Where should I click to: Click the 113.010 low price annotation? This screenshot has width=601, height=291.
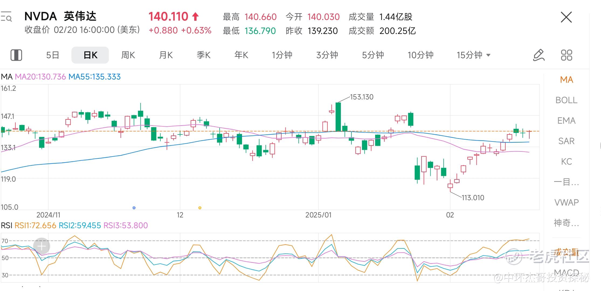(x=473, y=198)
